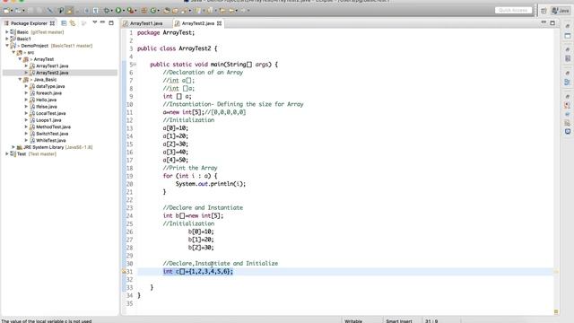Minimize the Package Explorer view
This screenshot has height=323, width=574.
coord(102,22)
